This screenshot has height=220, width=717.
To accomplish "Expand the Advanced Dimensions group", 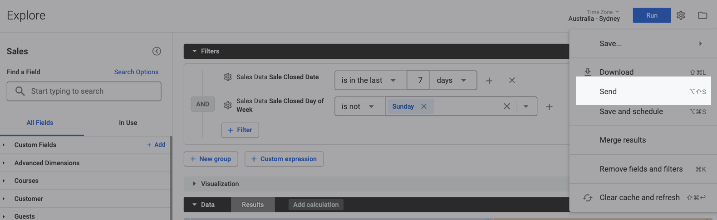I will pos(4,163).
